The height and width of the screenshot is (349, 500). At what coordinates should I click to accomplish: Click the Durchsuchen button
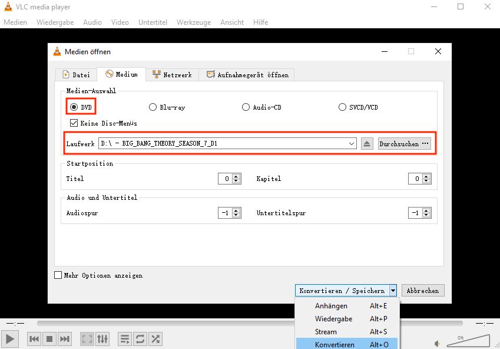tap(404, 143)
